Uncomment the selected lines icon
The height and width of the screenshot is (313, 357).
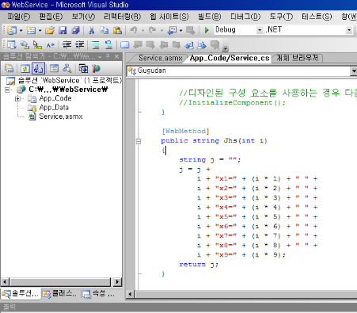click(x=108, y=45)
